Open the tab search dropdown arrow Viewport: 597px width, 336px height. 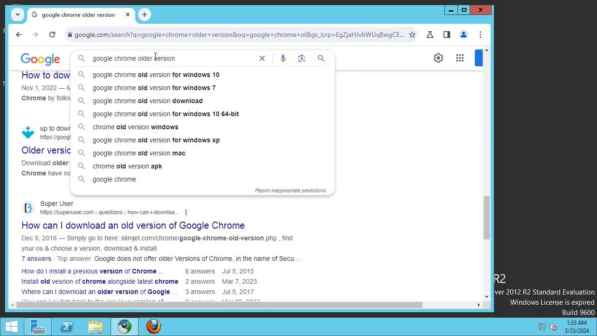(18, 14)
